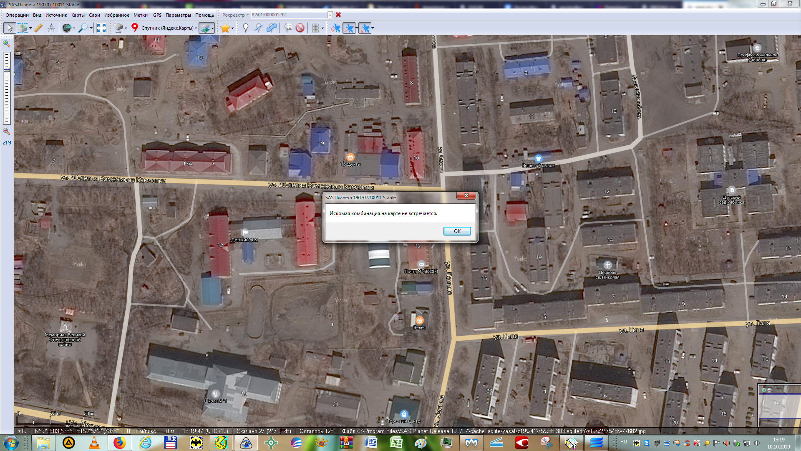
Task: Expand the Росреестр search provider dropdown
Action: pyautogui.click(x=235, y=15)
